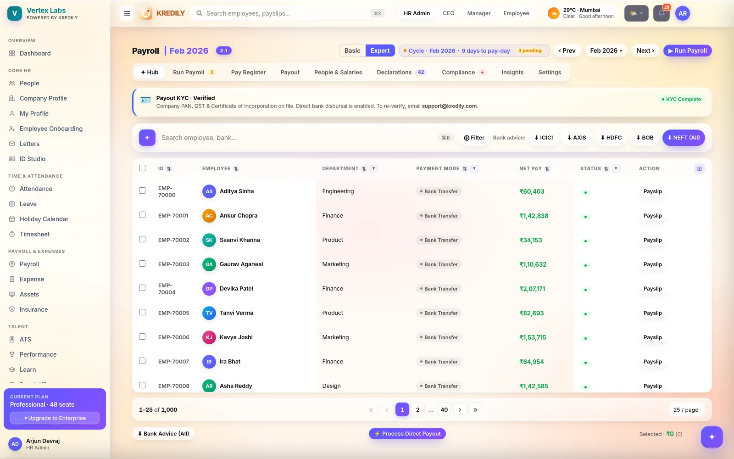Open ATS in the sidebar
This screenshot has width=734, height=459.
pos(25,339)
